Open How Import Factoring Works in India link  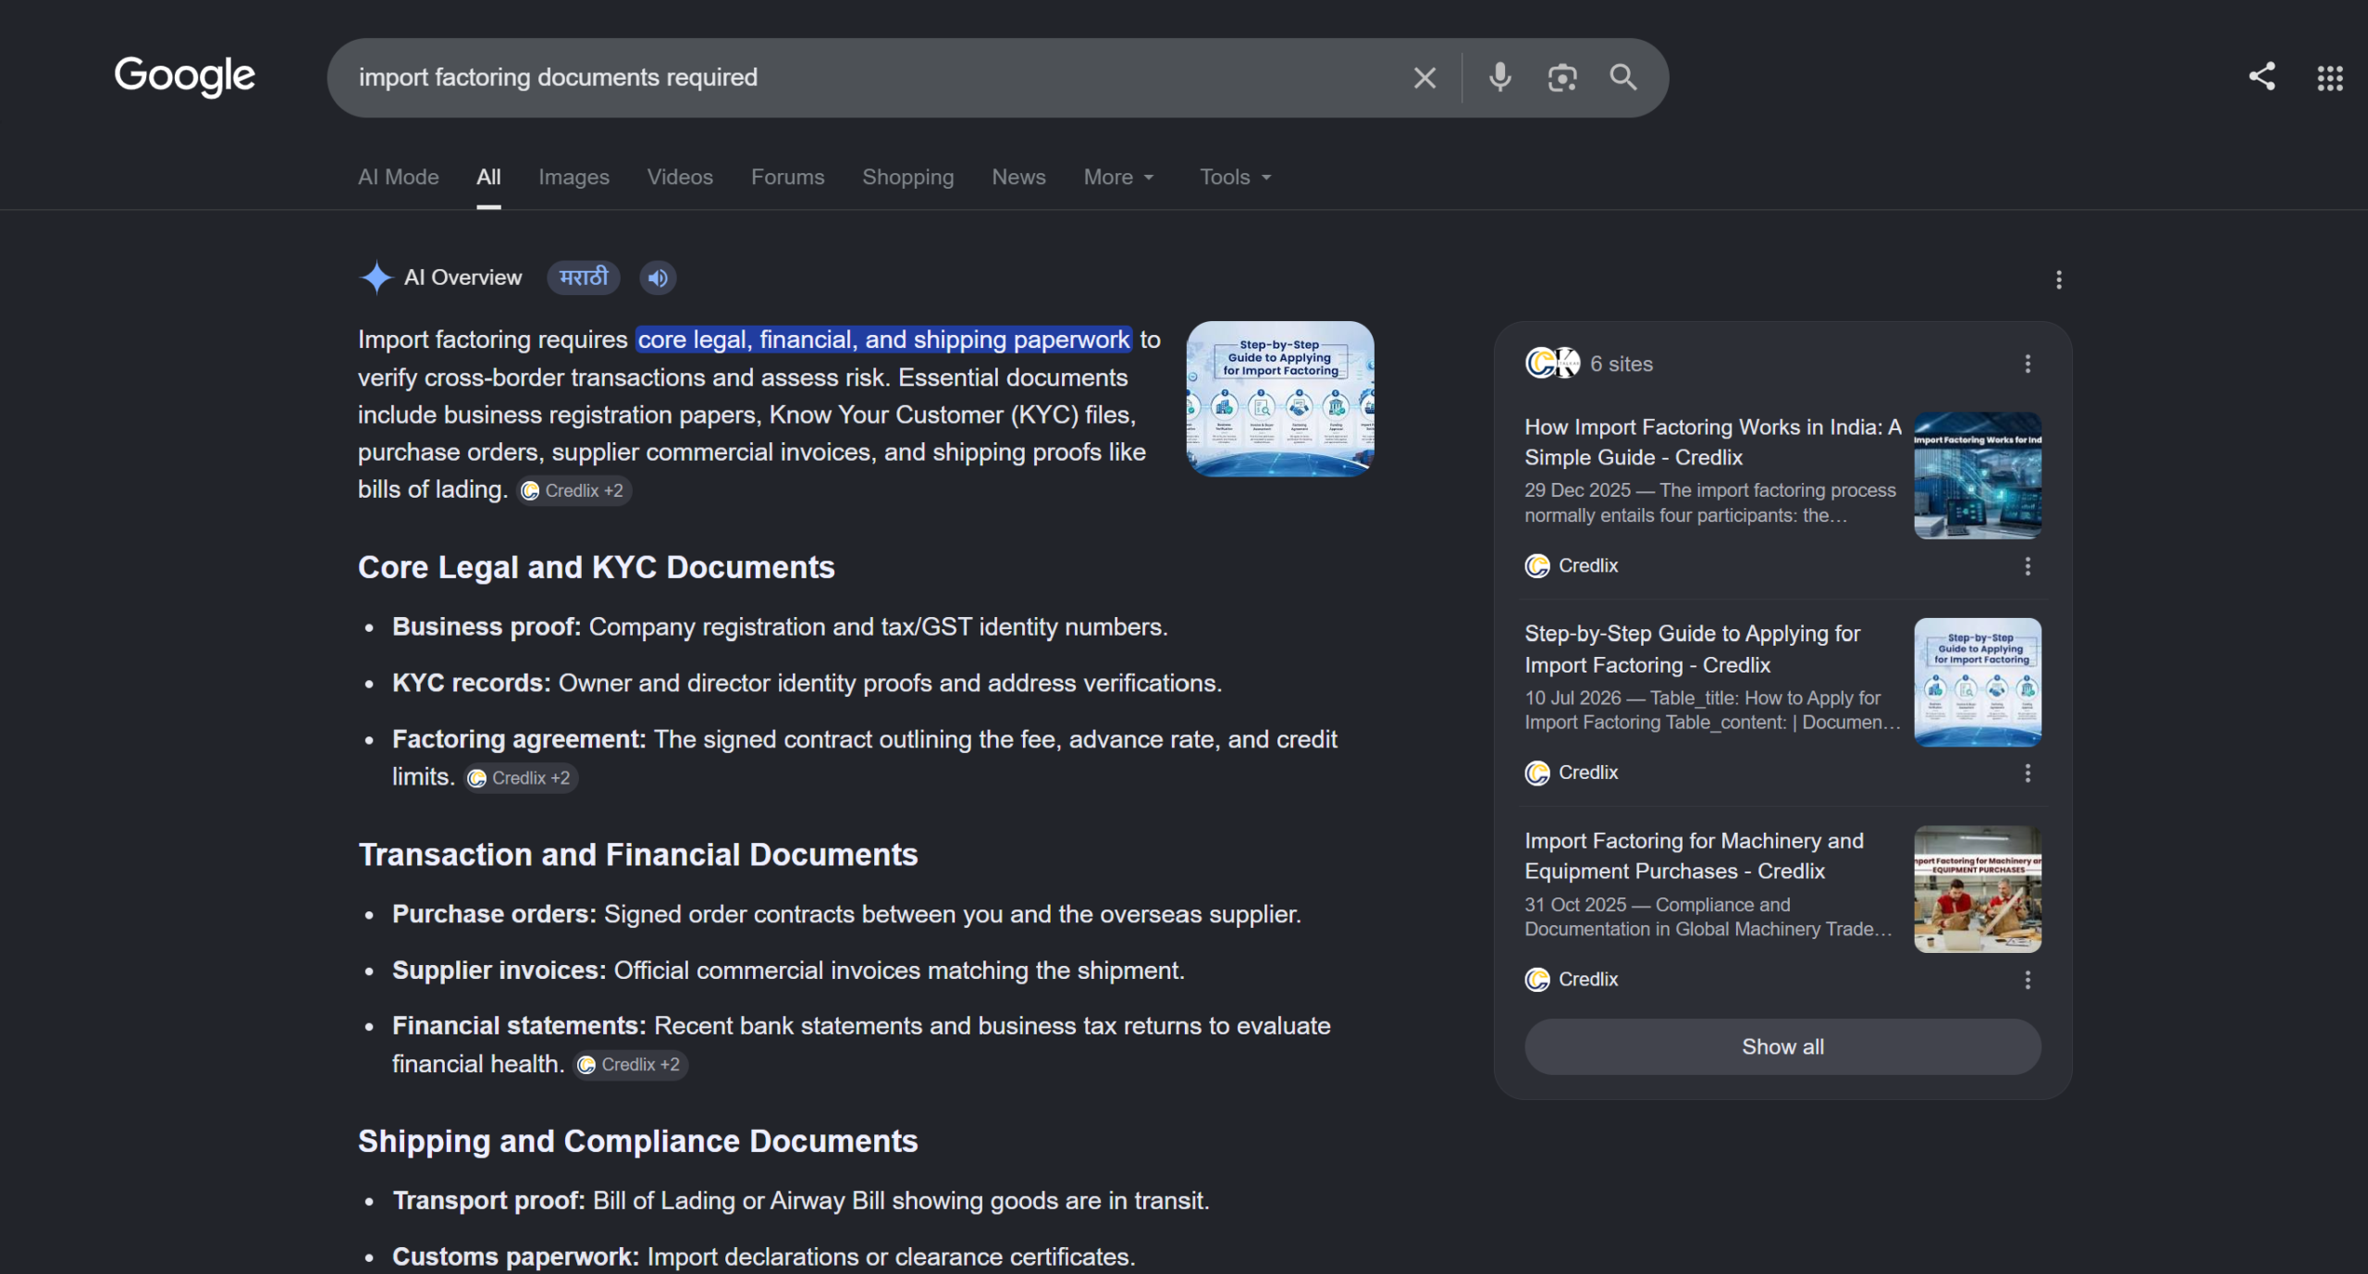(1712, 442)
